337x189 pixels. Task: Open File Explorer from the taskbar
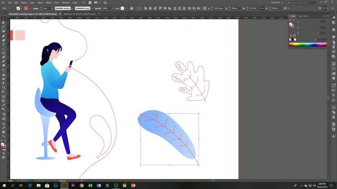[38, 185]
